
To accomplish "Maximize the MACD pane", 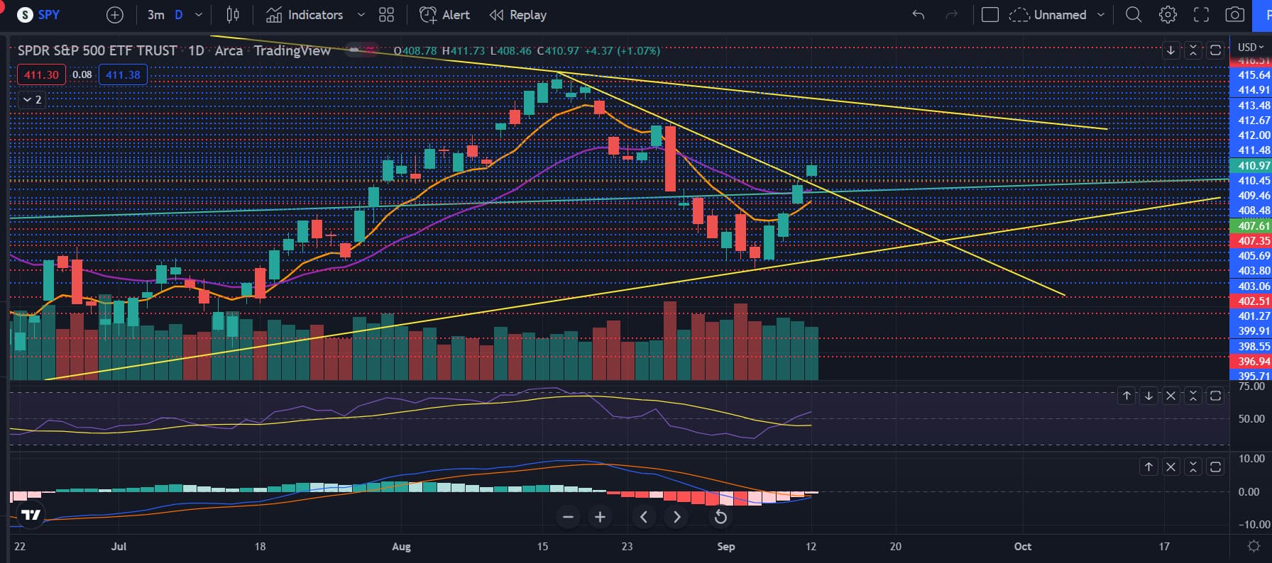I will click(x=1215, y=467).
